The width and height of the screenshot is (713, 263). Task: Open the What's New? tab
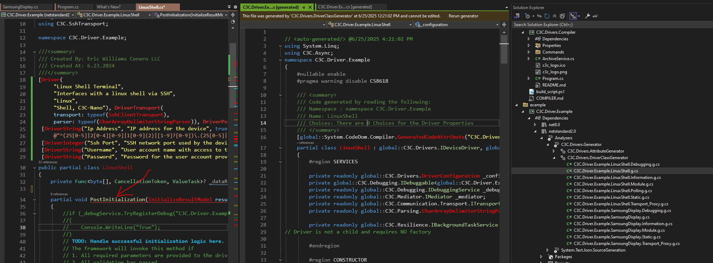[109, 7]
